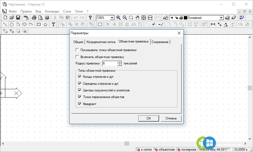Screen dimensions: 253x152
Task: Switch to the Сохранение tab
Action: click(160, 42)
